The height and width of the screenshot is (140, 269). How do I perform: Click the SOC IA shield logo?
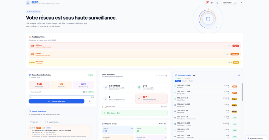[x=28, y=3]
